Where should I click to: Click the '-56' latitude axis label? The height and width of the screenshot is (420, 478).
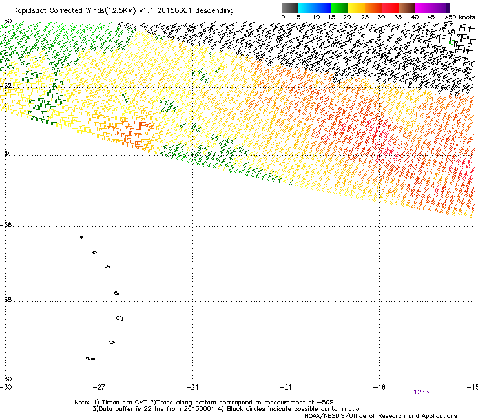(x=6, y=225)
